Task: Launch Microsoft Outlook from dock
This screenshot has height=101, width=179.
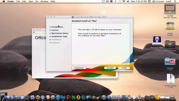Action: [x=78, y=97]
